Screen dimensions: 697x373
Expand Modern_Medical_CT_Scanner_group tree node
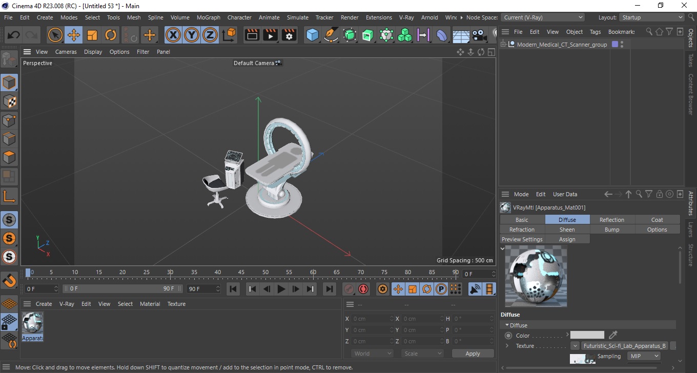pos(503,45)
